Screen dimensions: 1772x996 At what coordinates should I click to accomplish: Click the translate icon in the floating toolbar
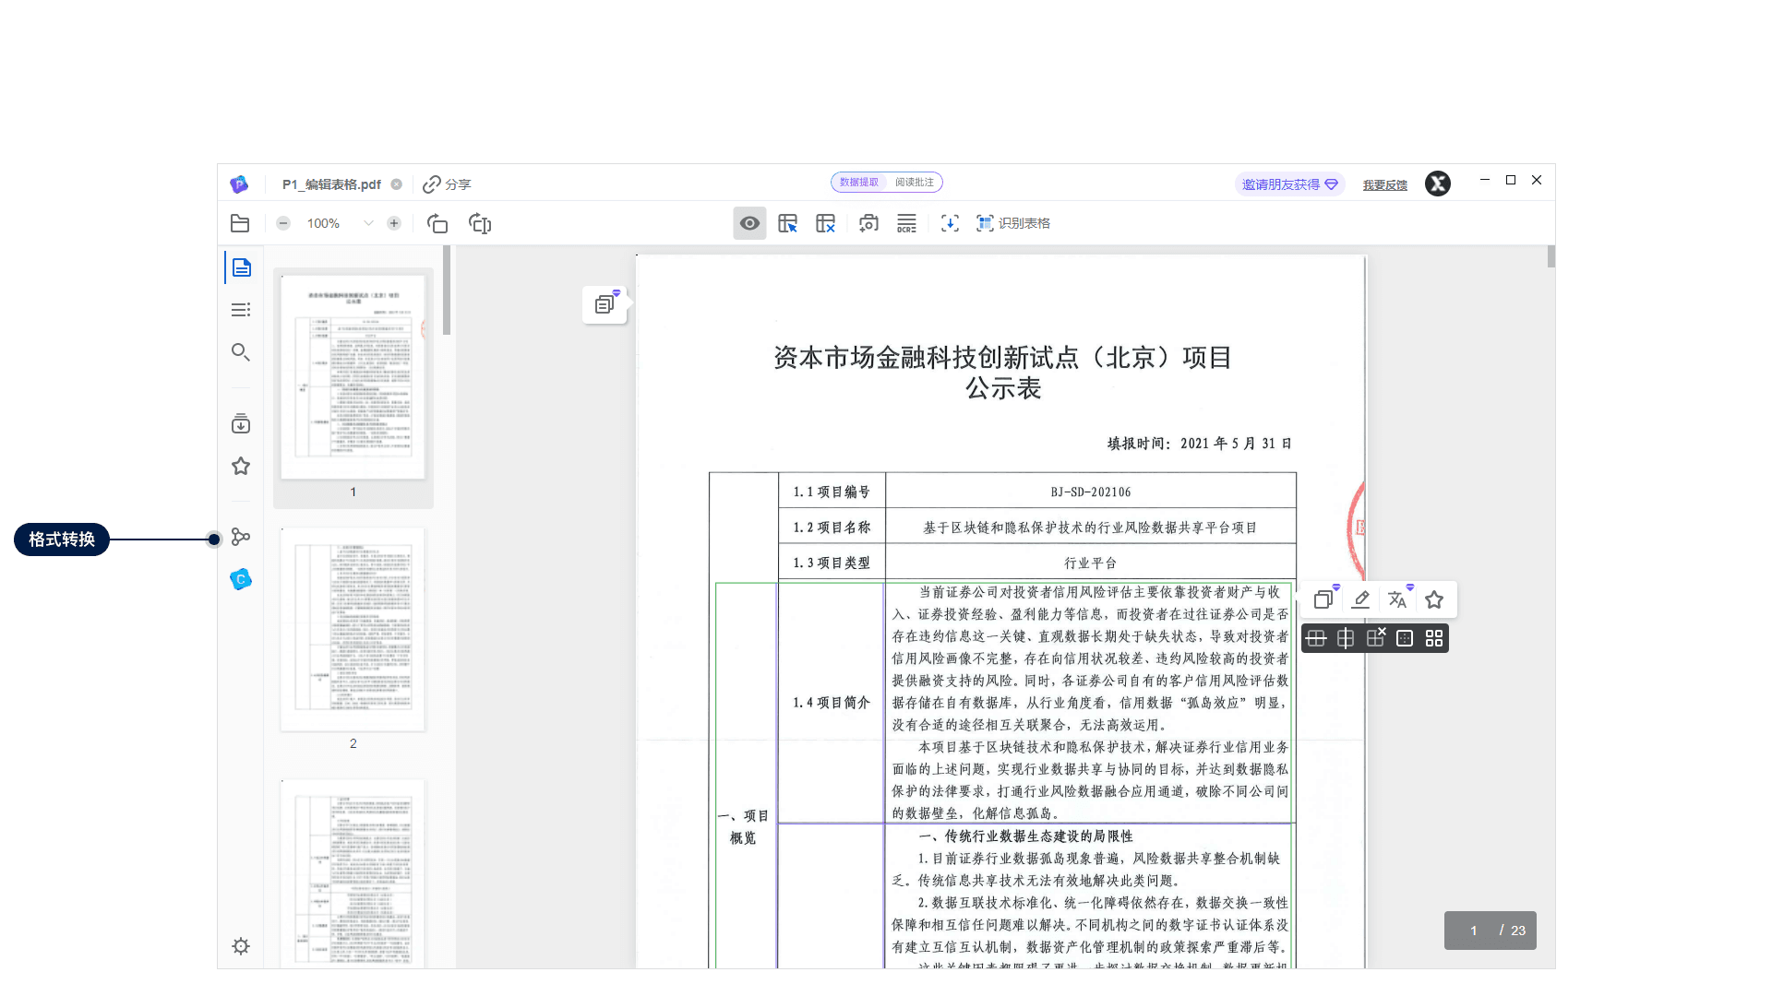1397,599
